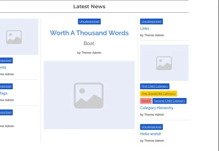Image resolution: width=219 pixels, height=151 pixels.
Task: Click Theme Admin author under Links
Action: (154, 35)
